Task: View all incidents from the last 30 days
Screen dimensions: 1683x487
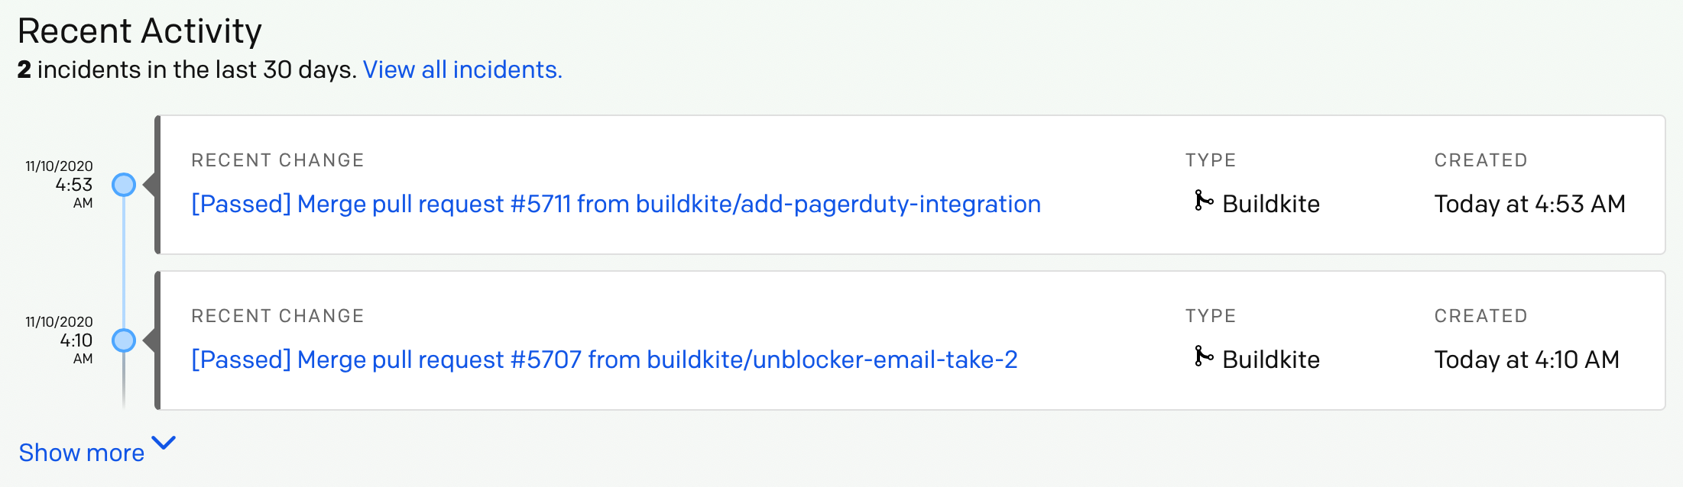Action: [463, 69]
